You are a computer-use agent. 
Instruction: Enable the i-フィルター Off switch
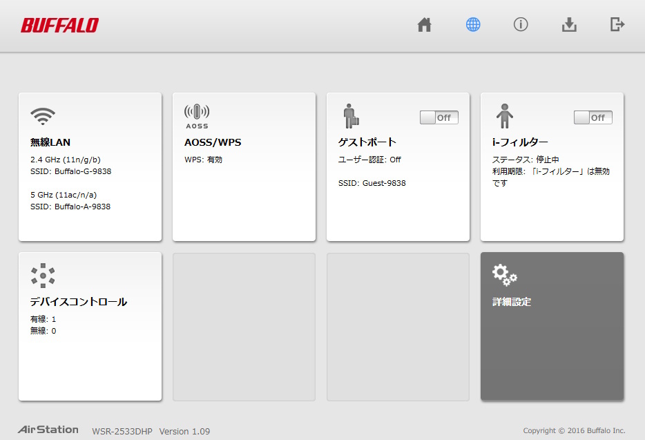[x=593, y=117]
